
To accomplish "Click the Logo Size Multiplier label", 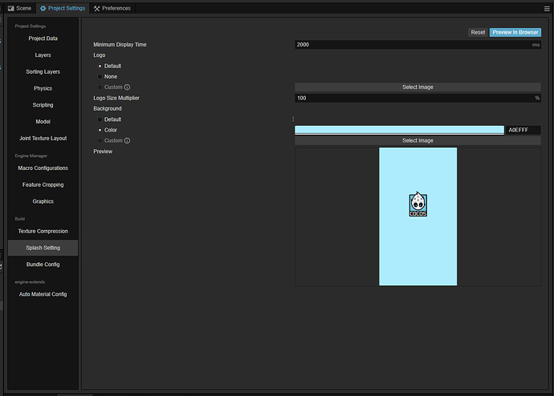I will coord(116,98).
